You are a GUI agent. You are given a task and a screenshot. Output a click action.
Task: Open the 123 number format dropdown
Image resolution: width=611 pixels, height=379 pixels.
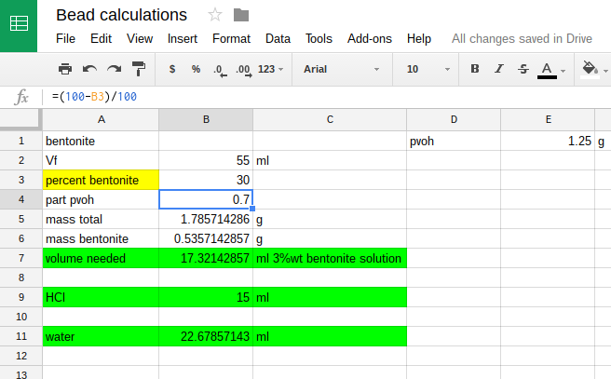[x=271, y=69]
